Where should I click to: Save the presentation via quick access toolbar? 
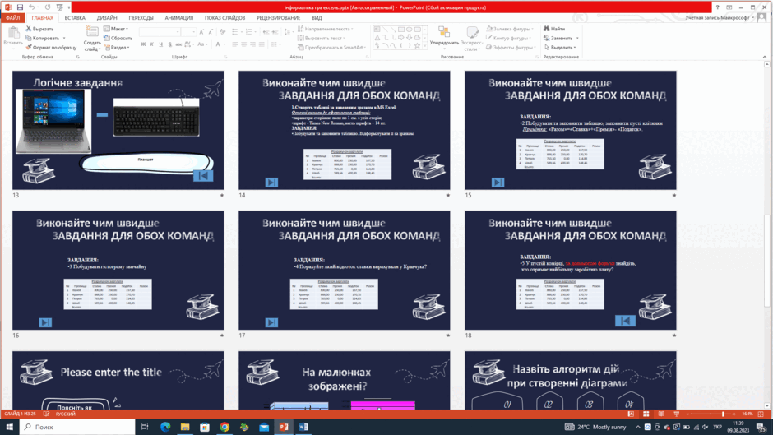(20, 7)
